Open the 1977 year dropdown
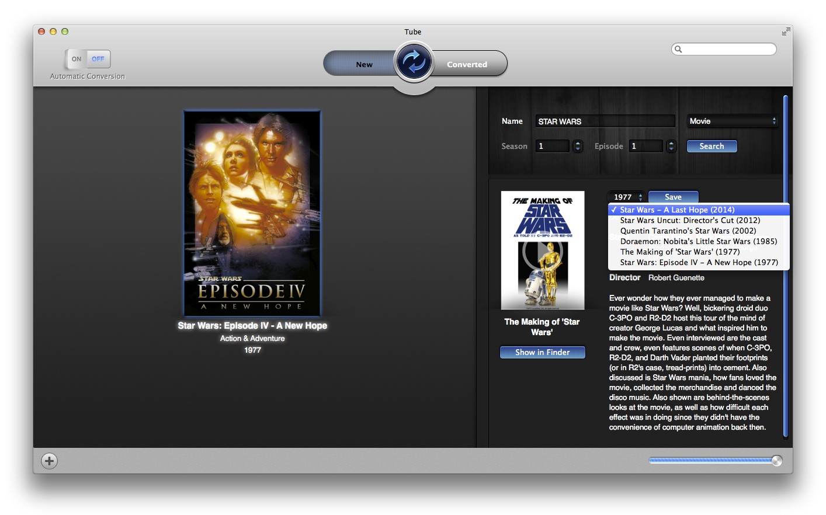Image resolution: width=826 pixels, height=515 pixels. 626,197
